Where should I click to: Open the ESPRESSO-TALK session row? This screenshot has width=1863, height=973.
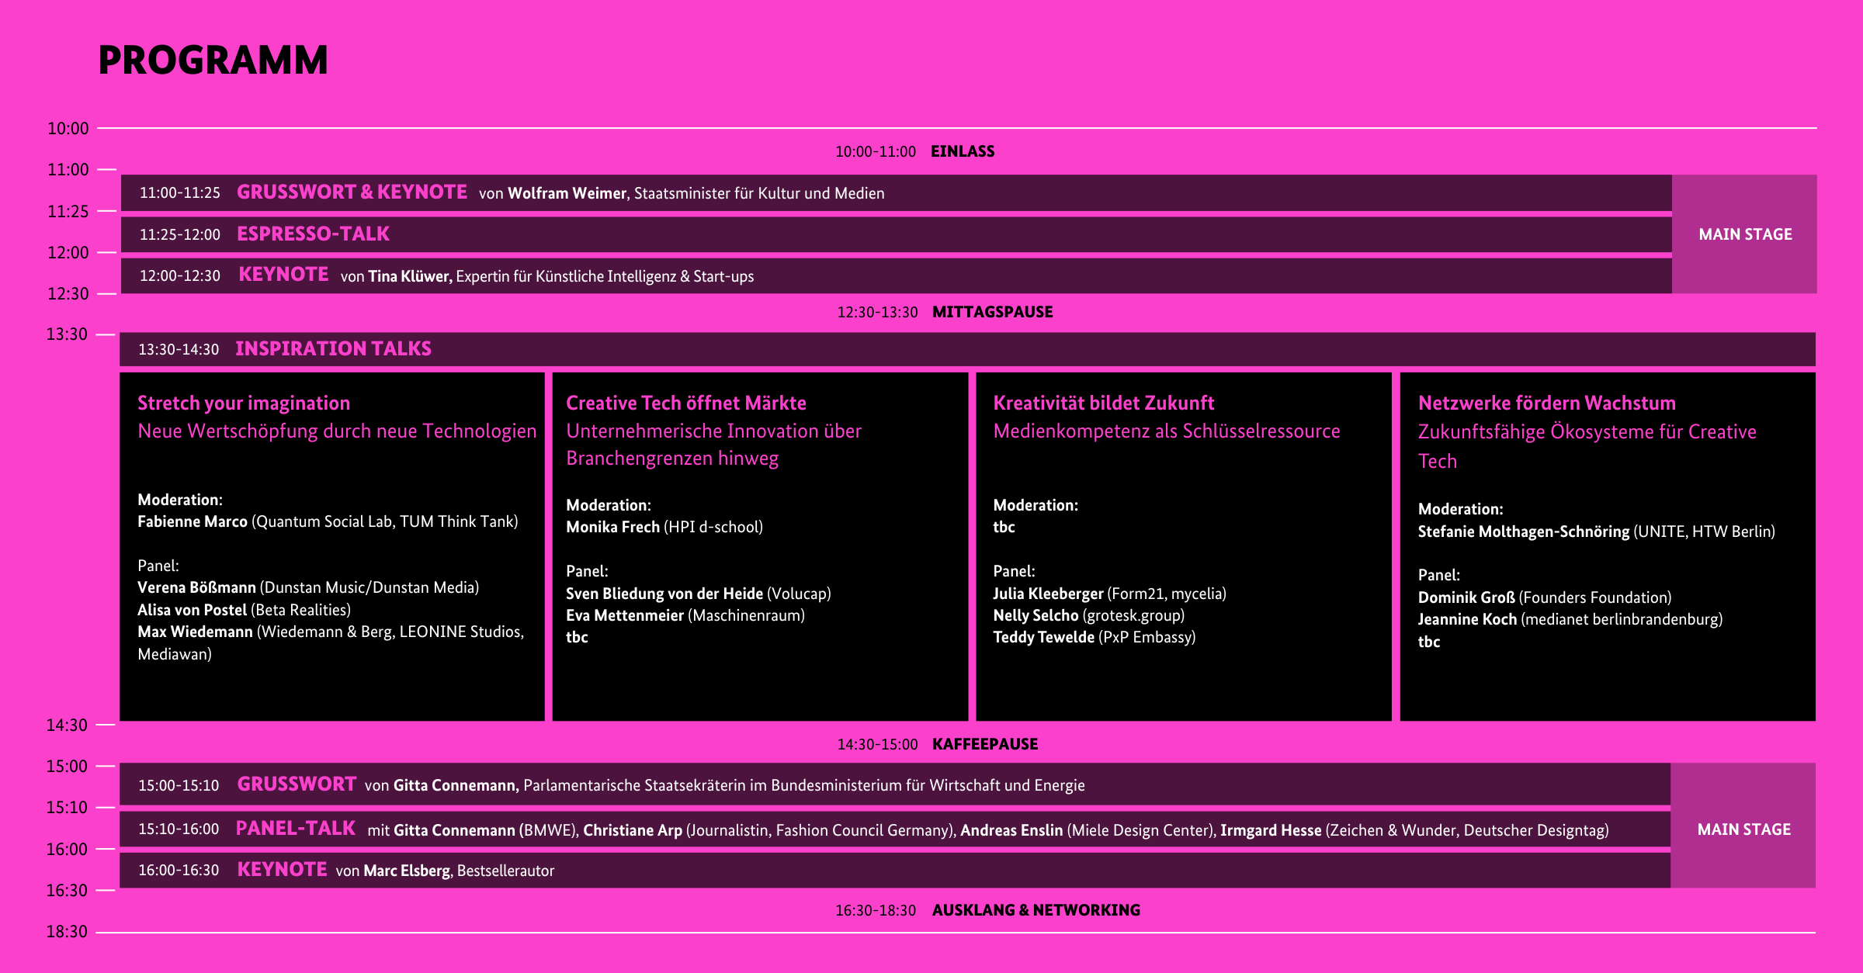(313, 234)
